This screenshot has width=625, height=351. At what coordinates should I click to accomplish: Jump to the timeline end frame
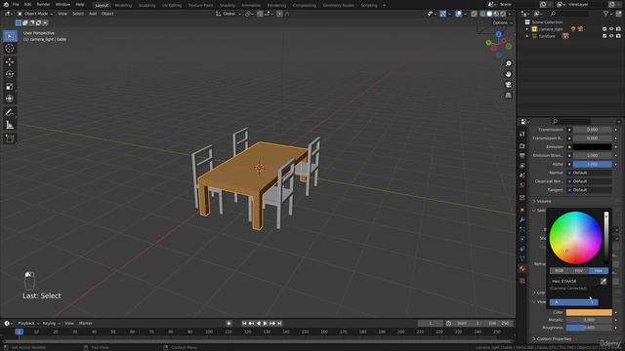[279, 324]
